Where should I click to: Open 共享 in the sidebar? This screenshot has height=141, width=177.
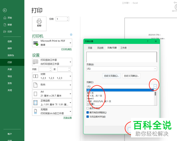click(10, 69)
